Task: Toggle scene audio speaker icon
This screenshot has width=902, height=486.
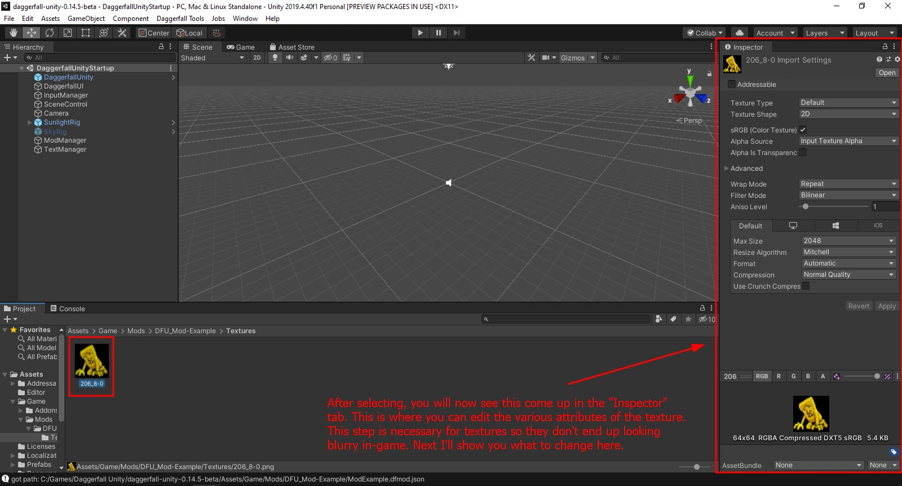Action: 289,58
